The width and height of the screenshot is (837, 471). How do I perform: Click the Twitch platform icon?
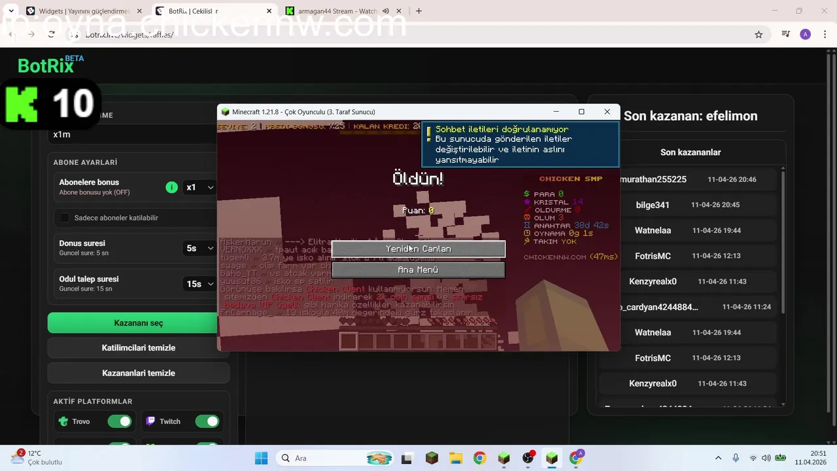tap(150, 421)
